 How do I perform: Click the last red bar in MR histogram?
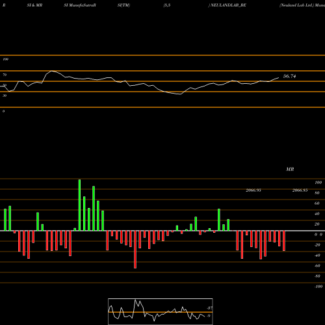point(284,240)
